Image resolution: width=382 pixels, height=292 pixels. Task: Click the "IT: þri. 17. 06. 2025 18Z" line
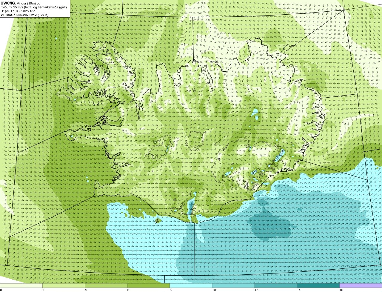[x=18, y=11]
